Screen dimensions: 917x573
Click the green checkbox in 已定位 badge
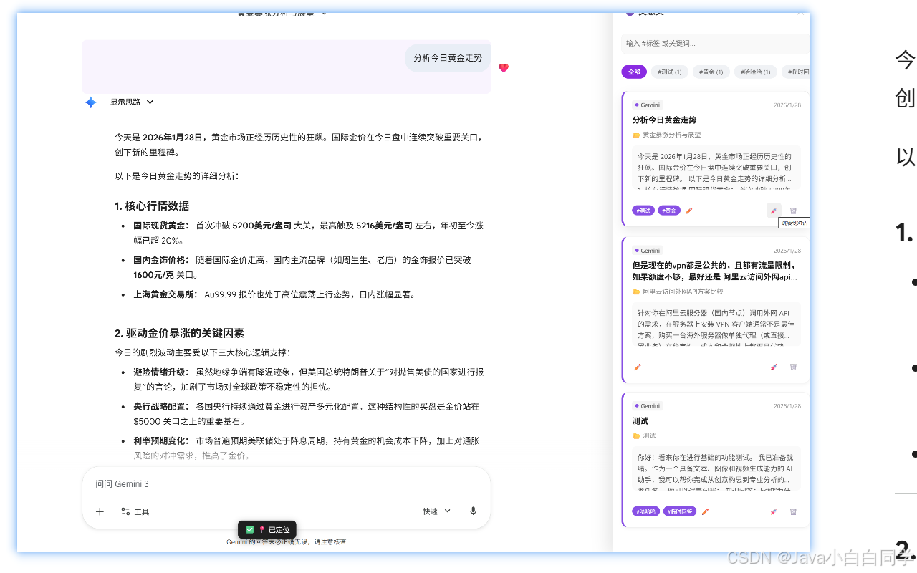click(x=250, y=529)
